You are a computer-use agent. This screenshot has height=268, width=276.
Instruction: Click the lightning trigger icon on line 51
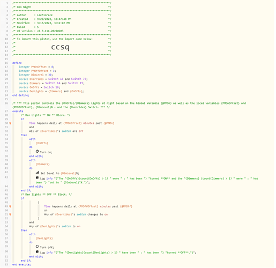[x=10, y=214]
